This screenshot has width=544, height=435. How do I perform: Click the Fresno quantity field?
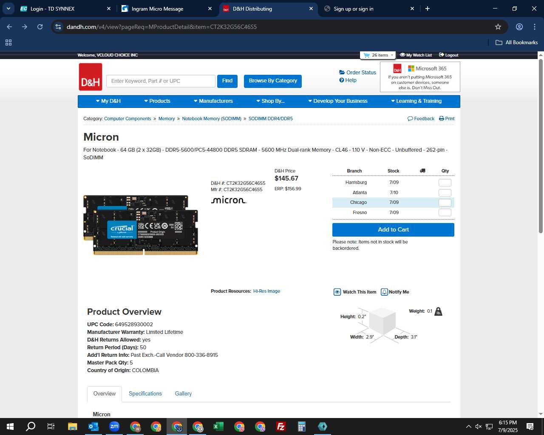pos(445,212)
